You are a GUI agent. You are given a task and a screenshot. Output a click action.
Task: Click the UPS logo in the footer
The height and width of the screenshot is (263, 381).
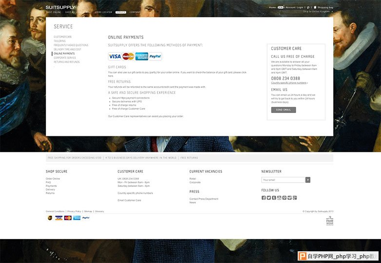pyautogui.click(x=50, y=218)
